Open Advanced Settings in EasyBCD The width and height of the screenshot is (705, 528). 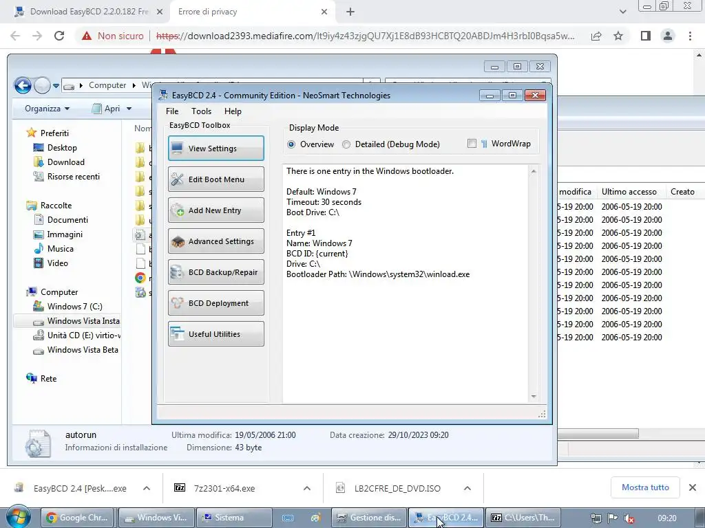point(215,241)
